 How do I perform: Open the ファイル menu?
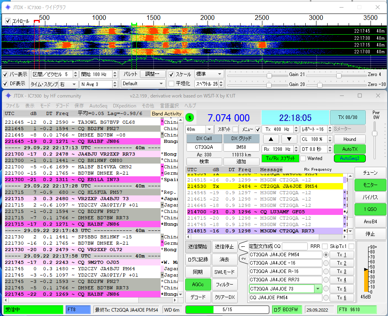click(x=12, y=106)
